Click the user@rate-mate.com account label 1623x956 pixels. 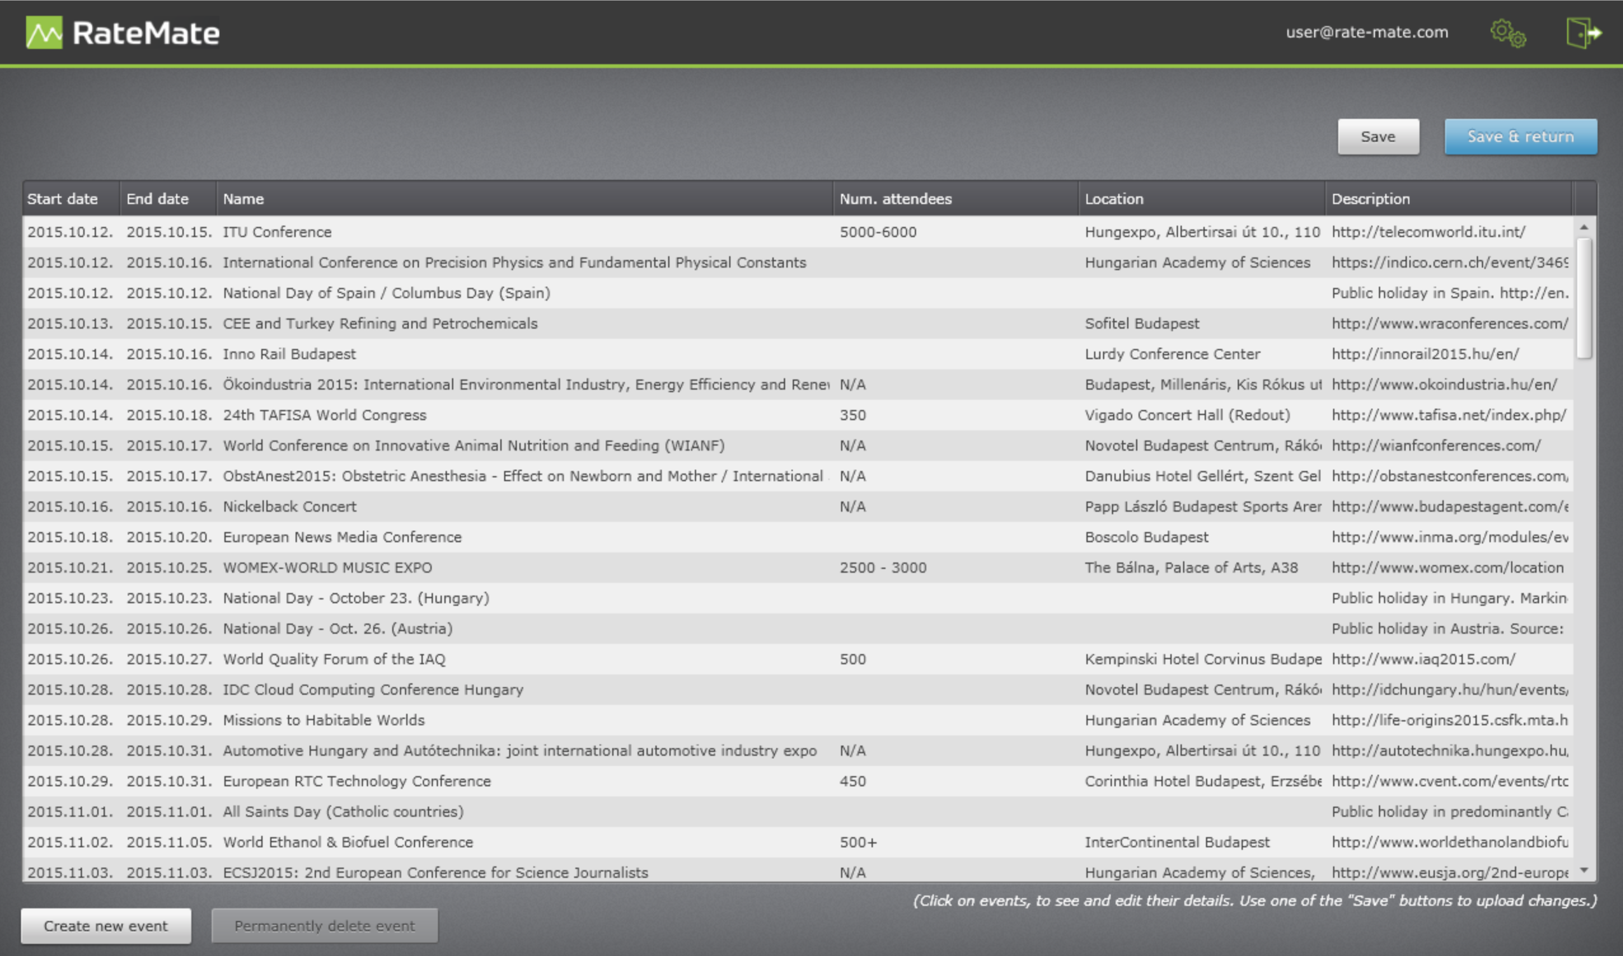pyautogui.click(x=1367, y=32)
